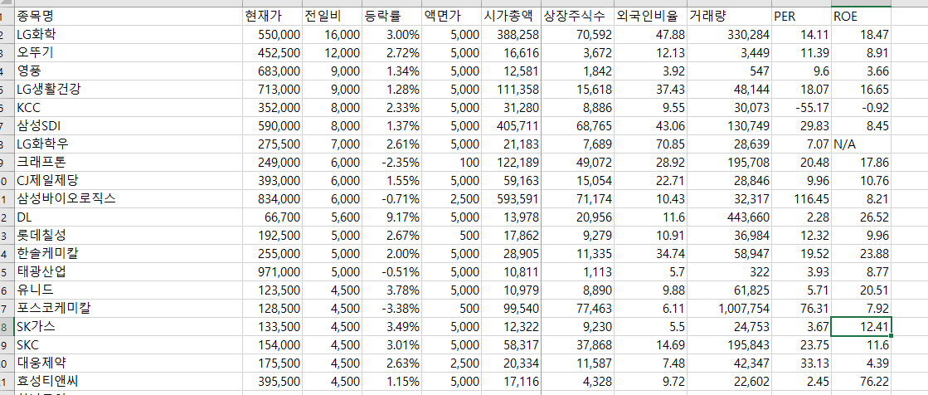Click the DL name cell
This screenshot has width=928, height=395.
(128, 217)
